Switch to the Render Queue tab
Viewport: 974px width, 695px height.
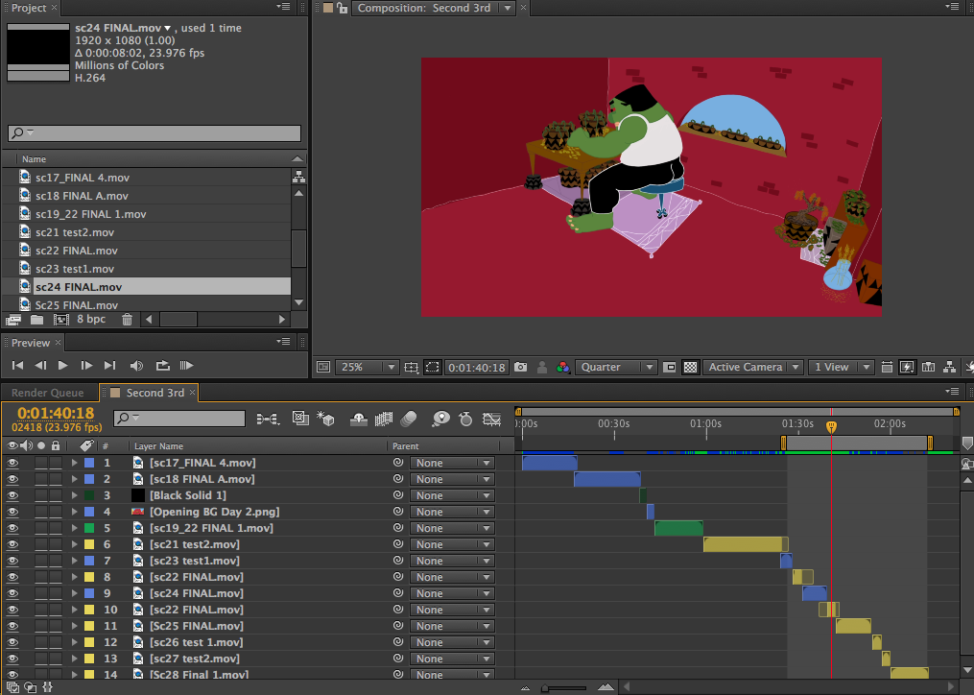pyautogui.click(x=48, y=393)
